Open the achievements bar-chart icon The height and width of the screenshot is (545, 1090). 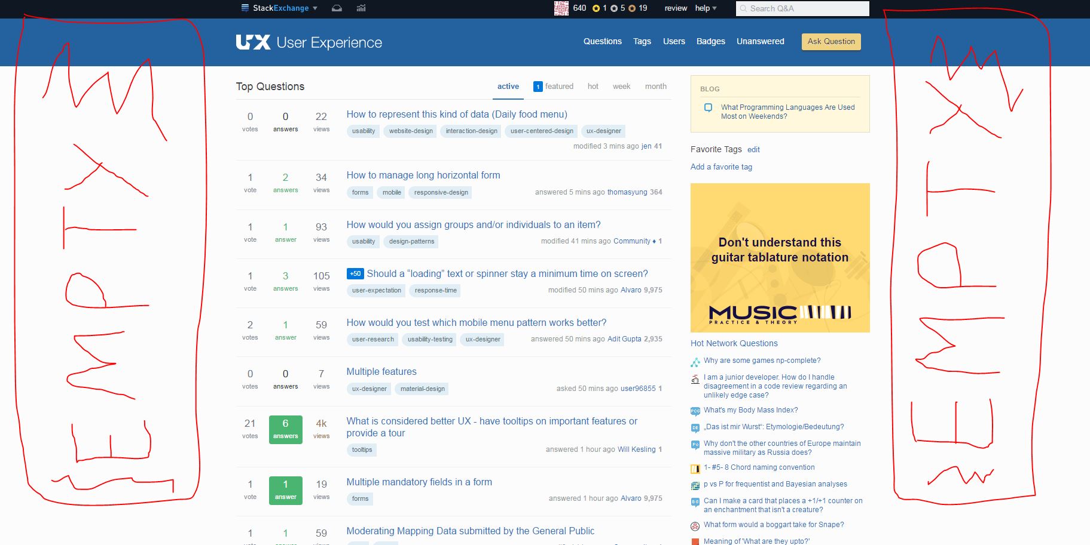click(x=361, y=8)
